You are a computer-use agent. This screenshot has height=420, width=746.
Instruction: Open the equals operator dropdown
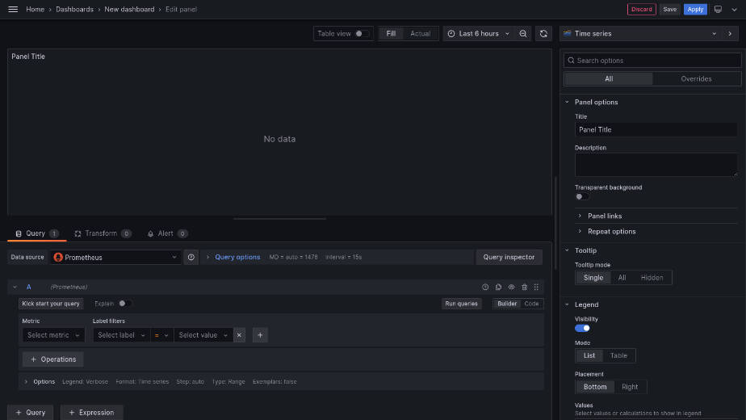click(x=161, y=335)
